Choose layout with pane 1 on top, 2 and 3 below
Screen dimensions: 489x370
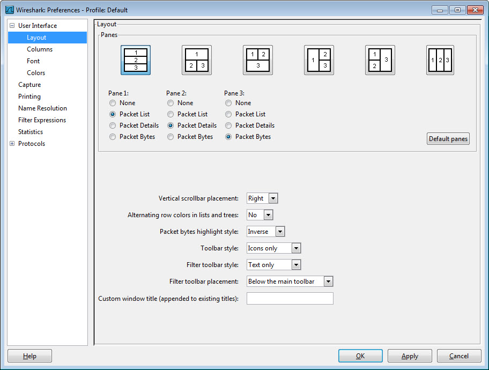[x=197, y=60]
